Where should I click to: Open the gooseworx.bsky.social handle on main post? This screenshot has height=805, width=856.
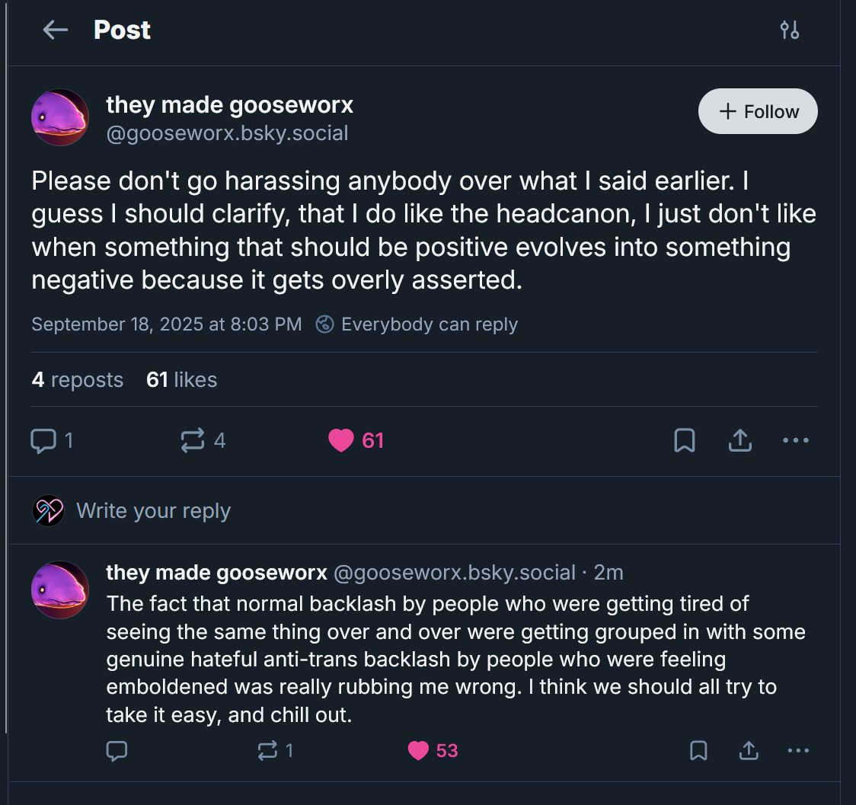[x=227, y=133]
